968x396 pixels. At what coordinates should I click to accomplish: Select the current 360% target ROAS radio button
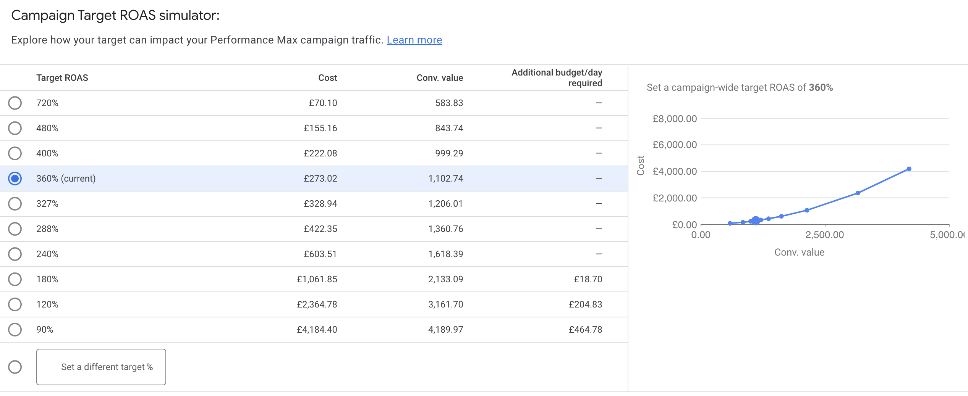pyautogui.click(x=15, y=178)
